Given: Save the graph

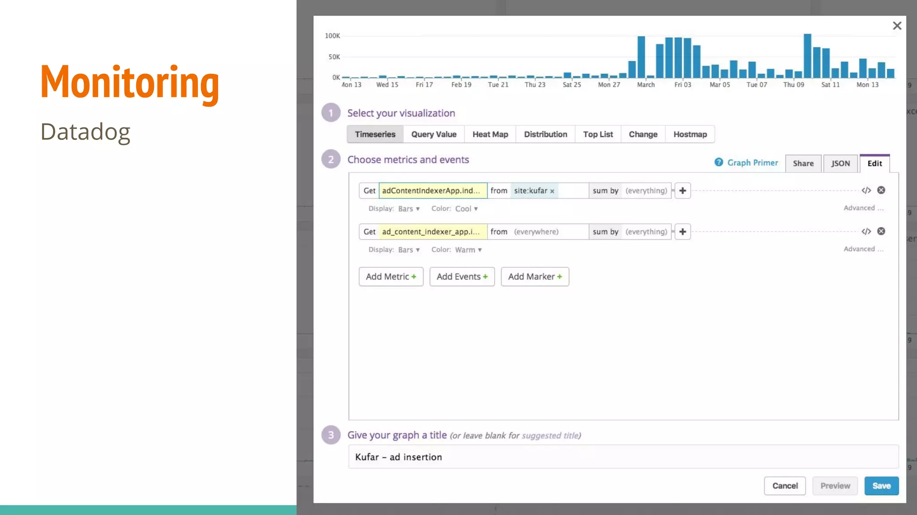Looking at the screenshot, I should [x=881, y=486].
